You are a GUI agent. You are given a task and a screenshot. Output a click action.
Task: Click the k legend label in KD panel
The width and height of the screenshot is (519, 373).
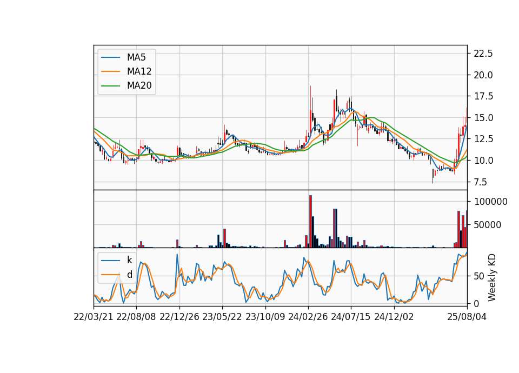click(129, 260)
